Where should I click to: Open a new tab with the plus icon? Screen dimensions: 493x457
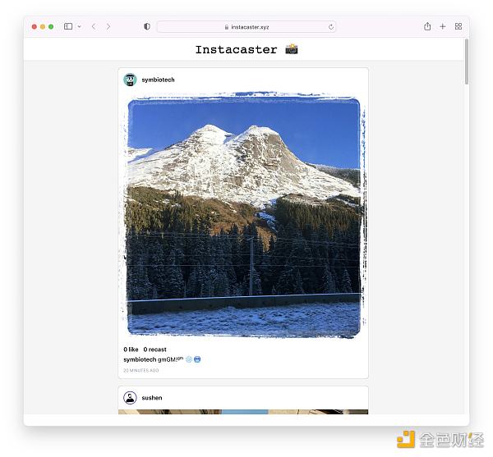(443, 27)
